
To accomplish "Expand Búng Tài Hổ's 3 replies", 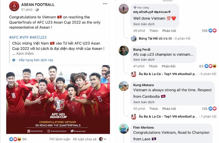I will click(x=183, y=38).
